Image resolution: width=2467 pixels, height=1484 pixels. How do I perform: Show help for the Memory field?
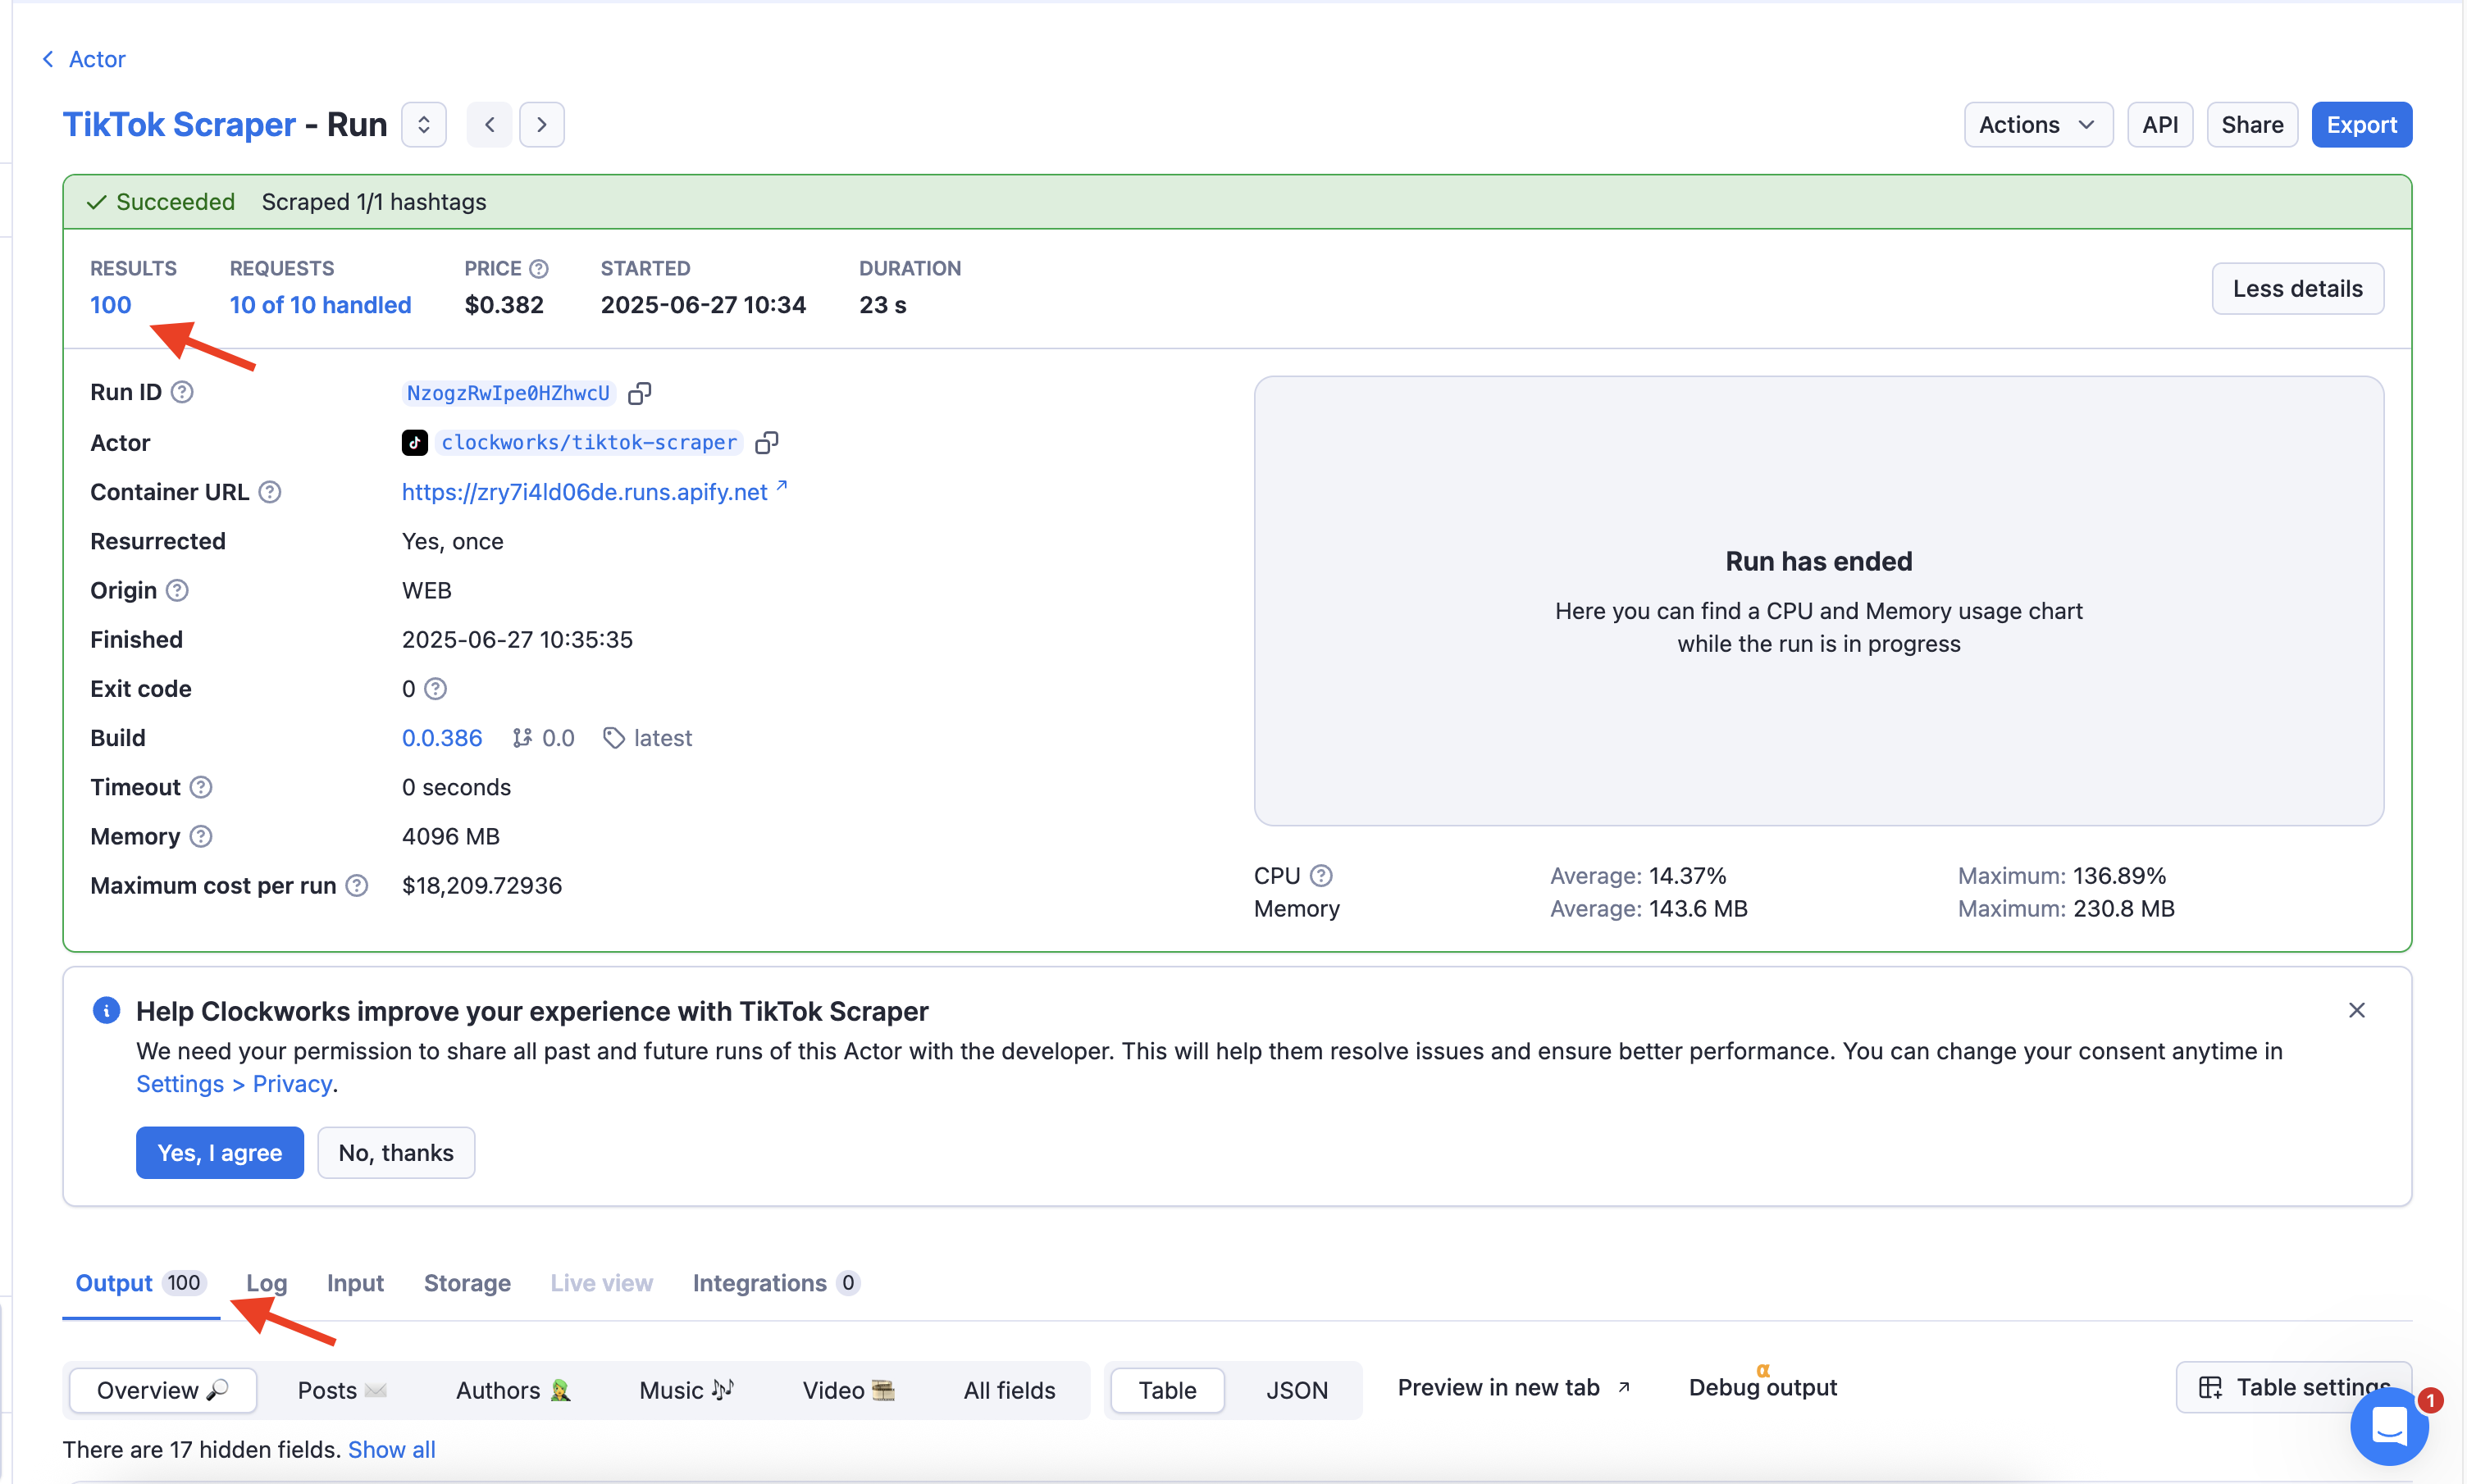click(x=201, y=836)
